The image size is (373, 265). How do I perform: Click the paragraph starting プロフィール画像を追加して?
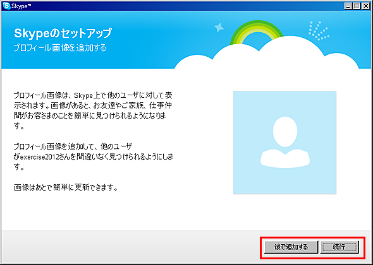pyautogui.click(x=94, y=156)
